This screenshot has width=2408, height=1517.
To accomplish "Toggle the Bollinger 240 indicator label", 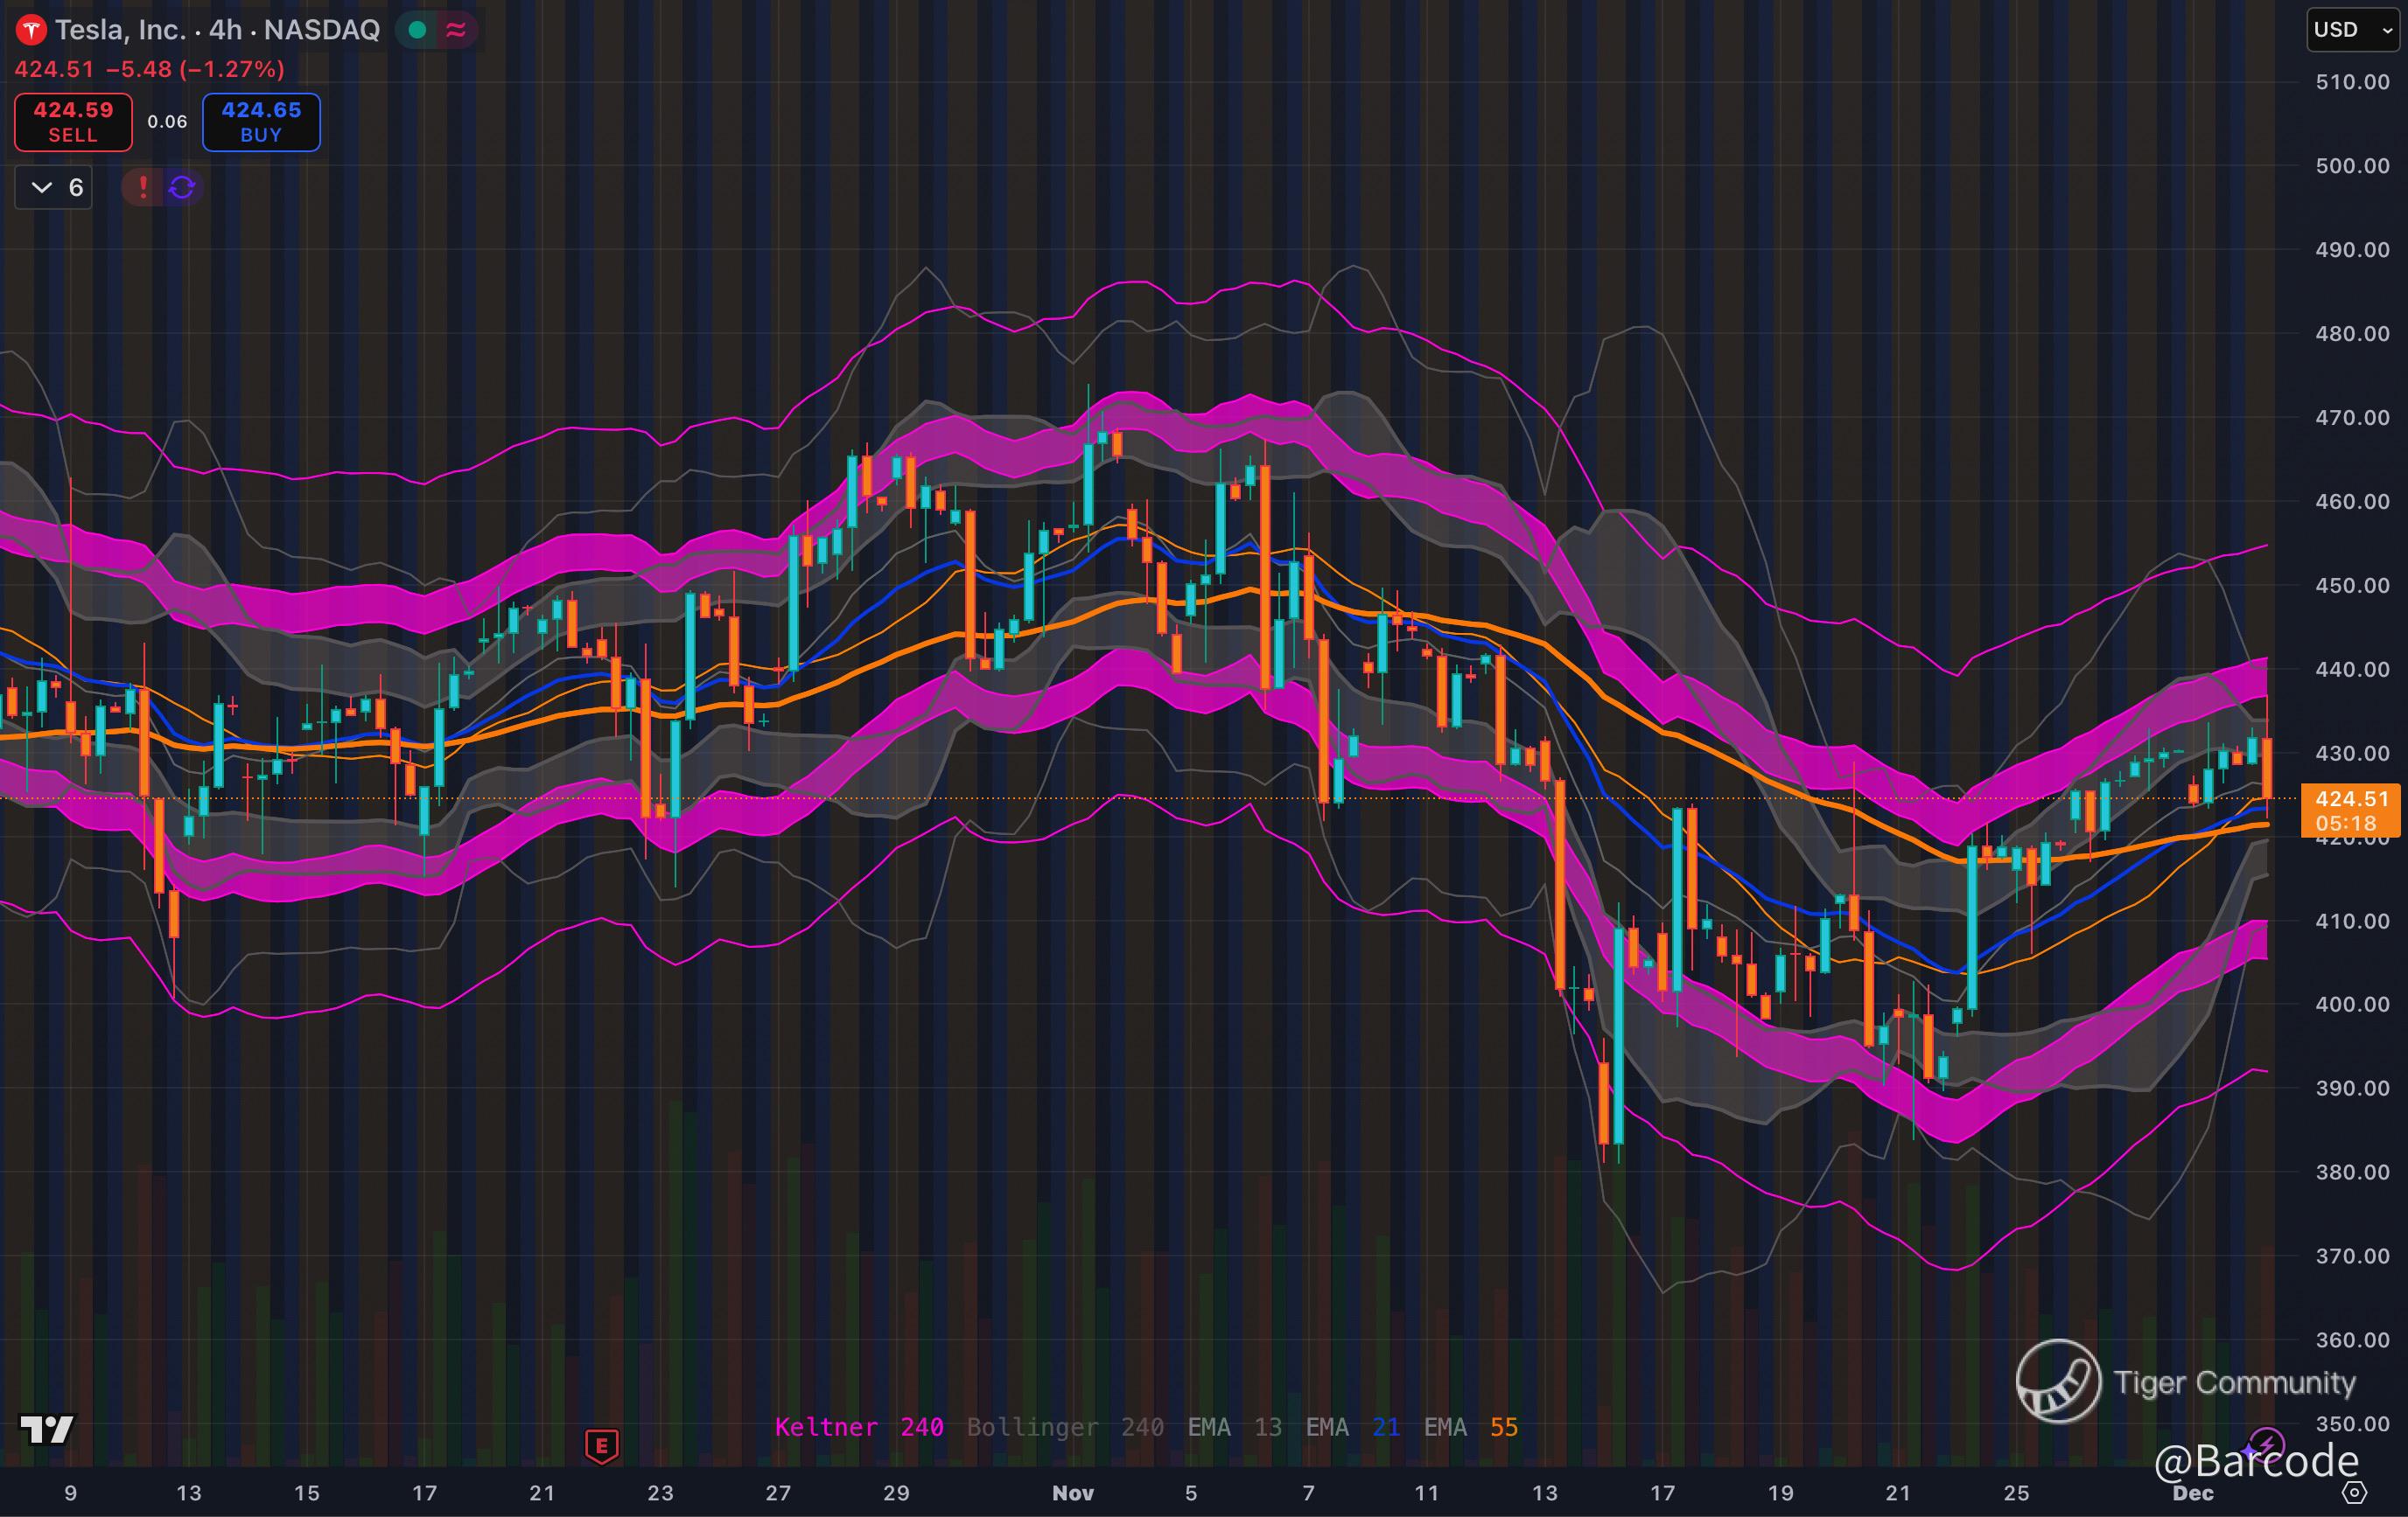I will click(1064, 1427).
